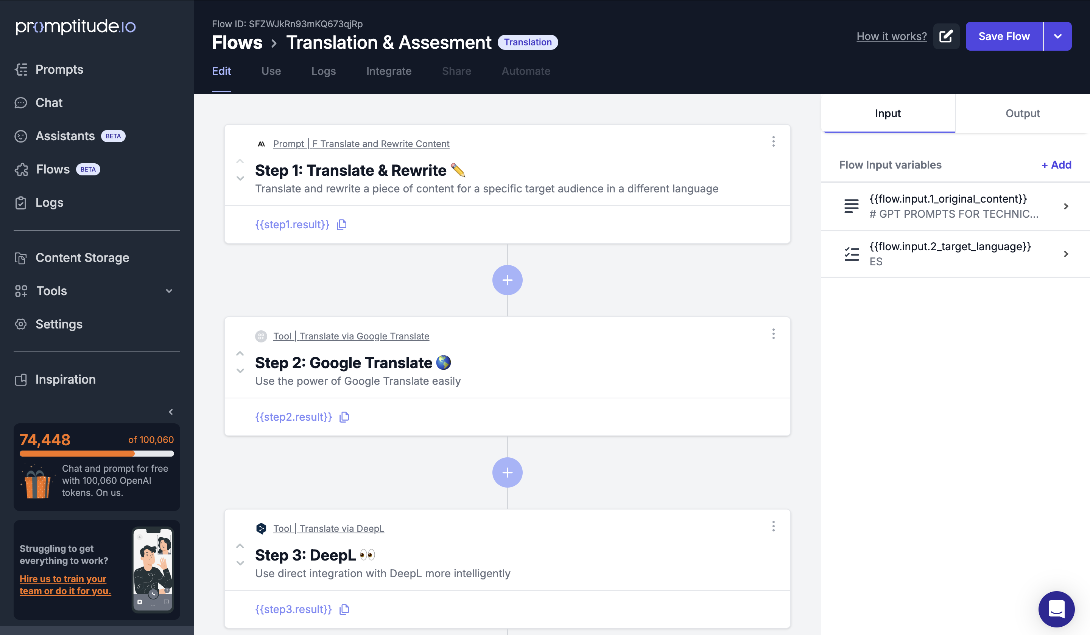Collapse the left sidebar
The height and width of the screenshot is (635, 1090).
(x=171, y=412)
